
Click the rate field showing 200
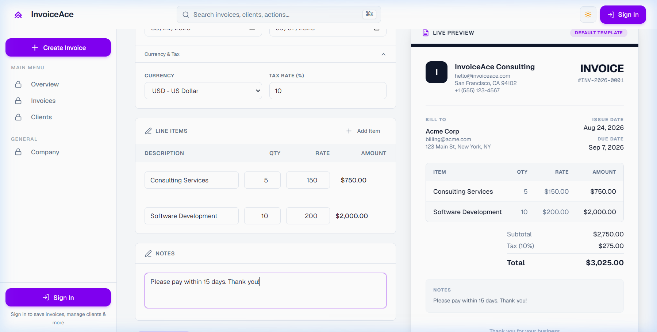click(308, 216)
